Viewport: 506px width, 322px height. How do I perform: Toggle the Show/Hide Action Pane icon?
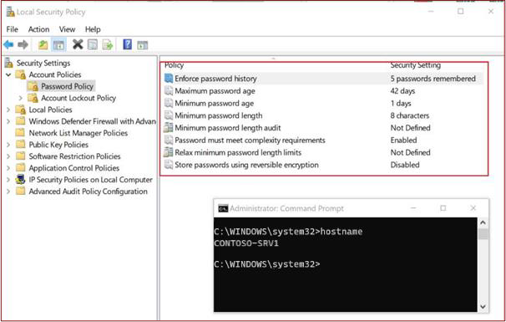pos(142,45)
